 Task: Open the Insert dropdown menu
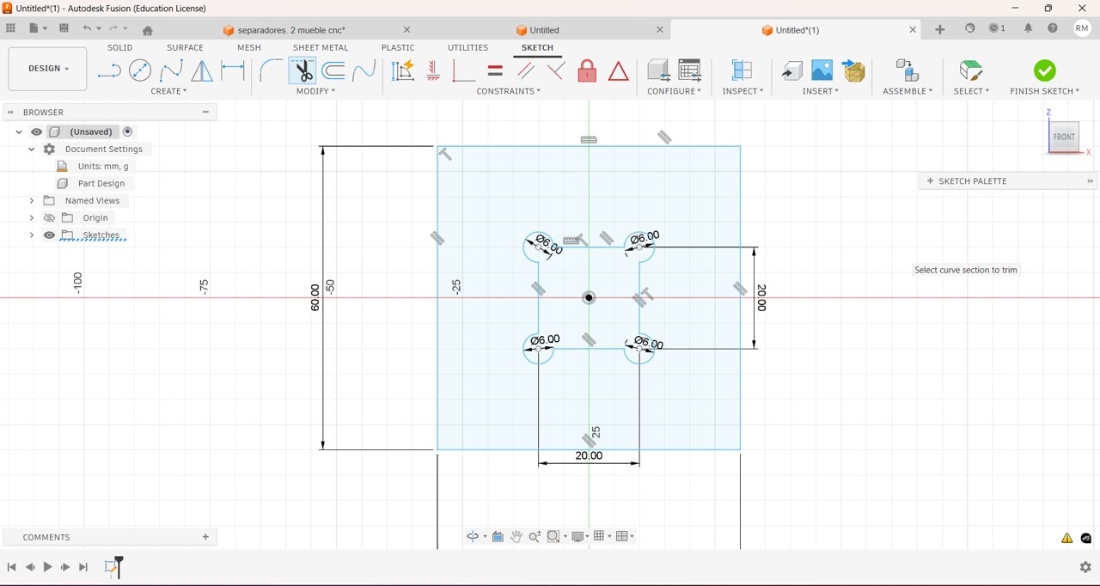[821, 91]
